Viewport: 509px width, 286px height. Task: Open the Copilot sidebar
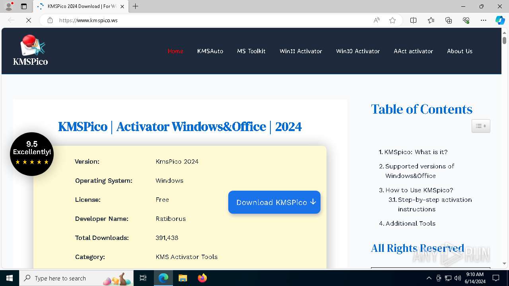[500, 20]
